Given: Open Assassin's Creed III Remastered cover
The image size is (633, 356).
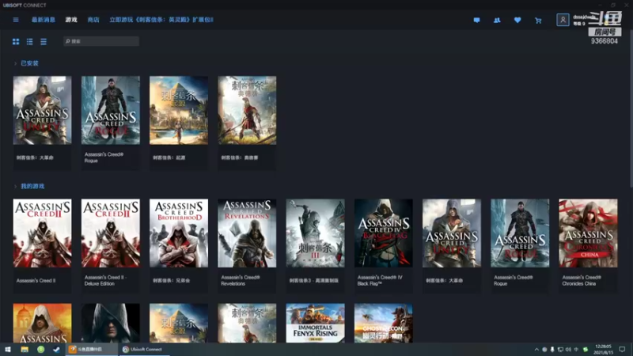Looking at the screenshot, I should [x=315, y=233].
